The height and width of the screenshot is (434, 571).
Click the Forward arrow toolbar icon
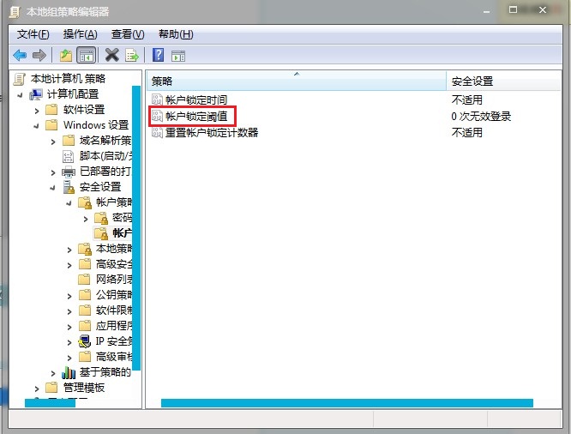click(39, 56)
